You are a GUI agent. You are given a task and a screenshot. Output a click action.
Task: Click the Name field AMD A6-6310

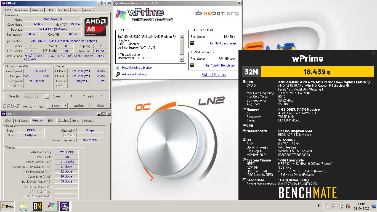coord(52,20)
